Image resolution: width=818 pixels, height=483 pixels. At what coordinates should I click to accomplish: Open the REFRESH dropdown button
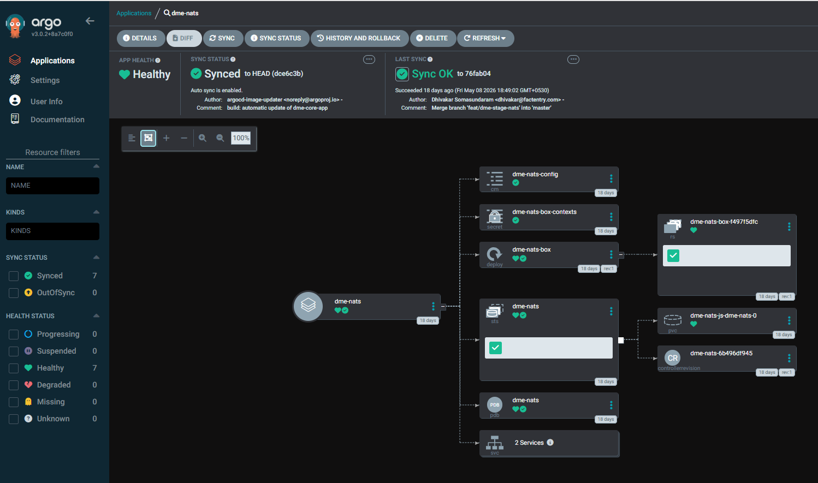pyautogui.click(x=485, y=38)
